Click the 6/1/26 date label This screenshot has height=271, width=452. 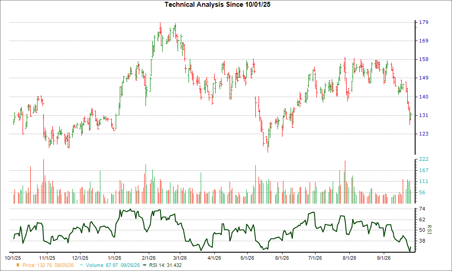(282, 258)
